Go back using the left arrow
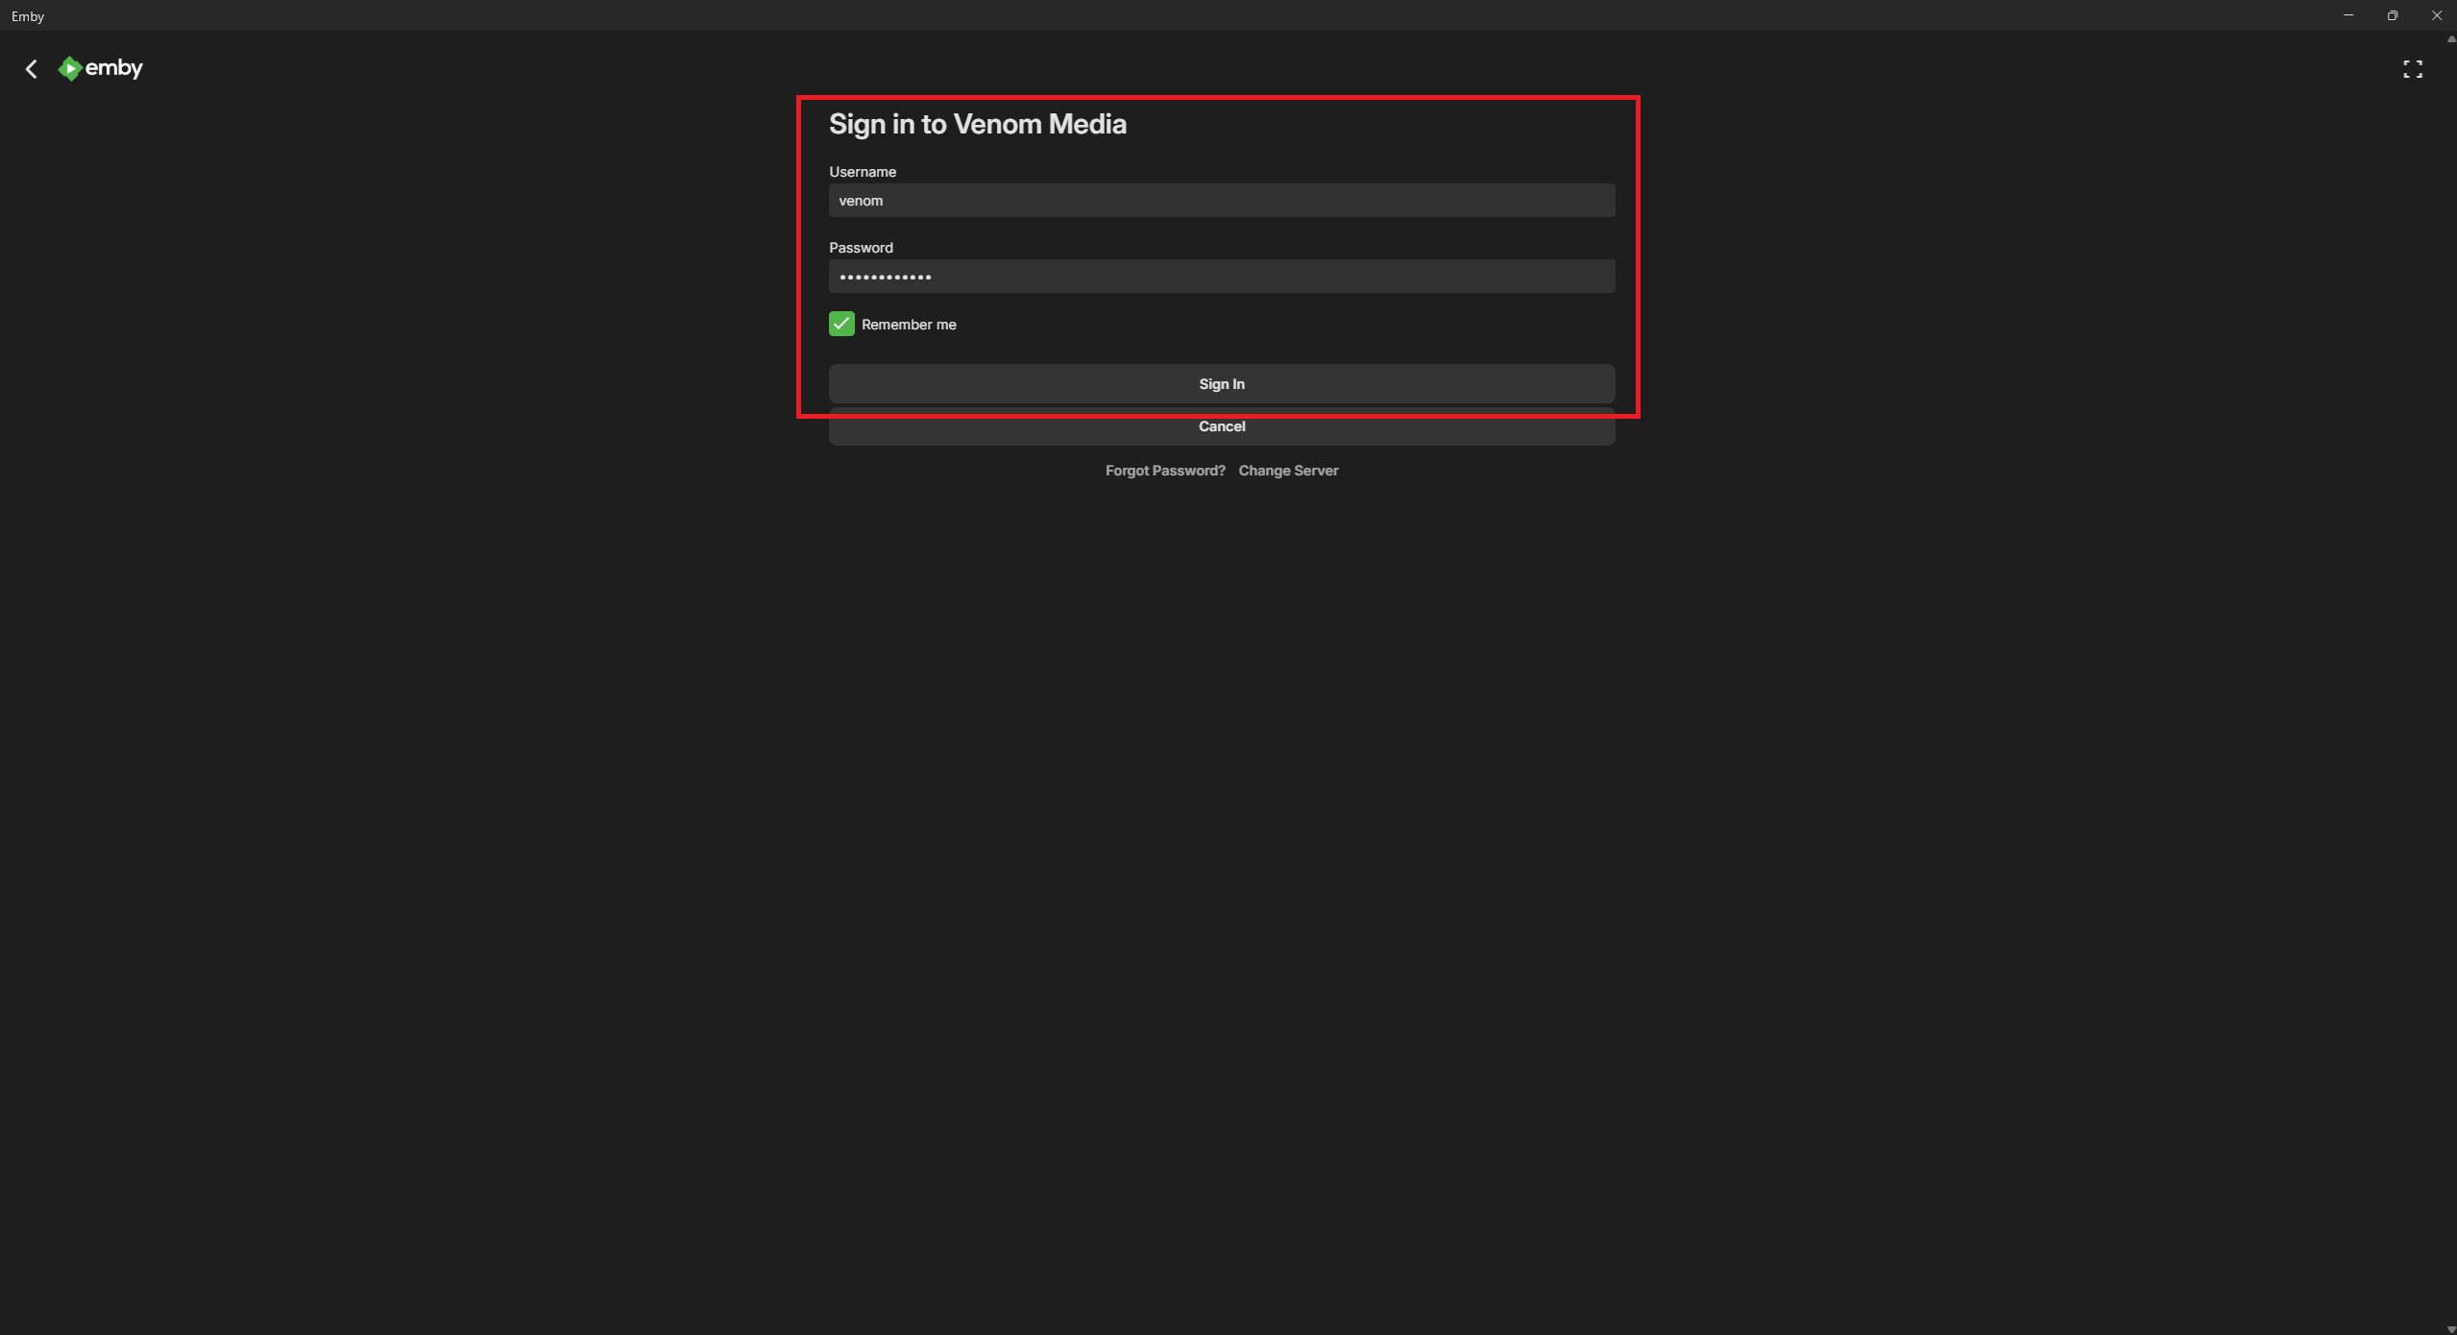 coord(32,69)
